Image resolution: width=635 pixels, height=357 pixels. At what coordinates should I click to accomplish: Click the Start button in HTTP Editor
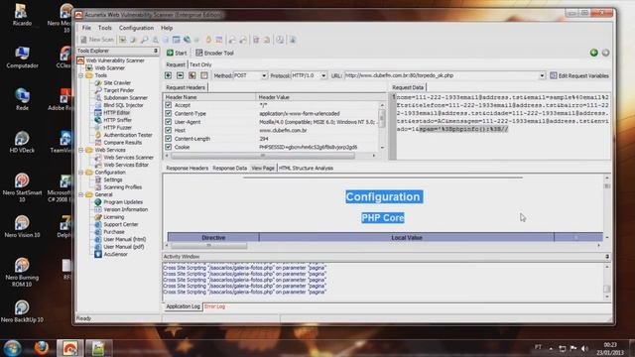(177, 53)
